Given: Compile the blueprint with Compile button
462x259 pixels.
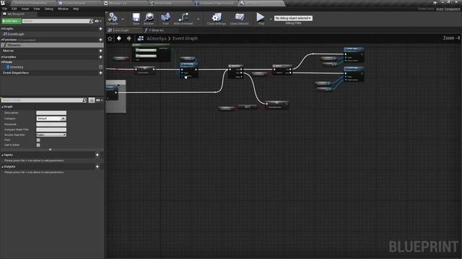Looking at the screenshot, I should 113,18.
